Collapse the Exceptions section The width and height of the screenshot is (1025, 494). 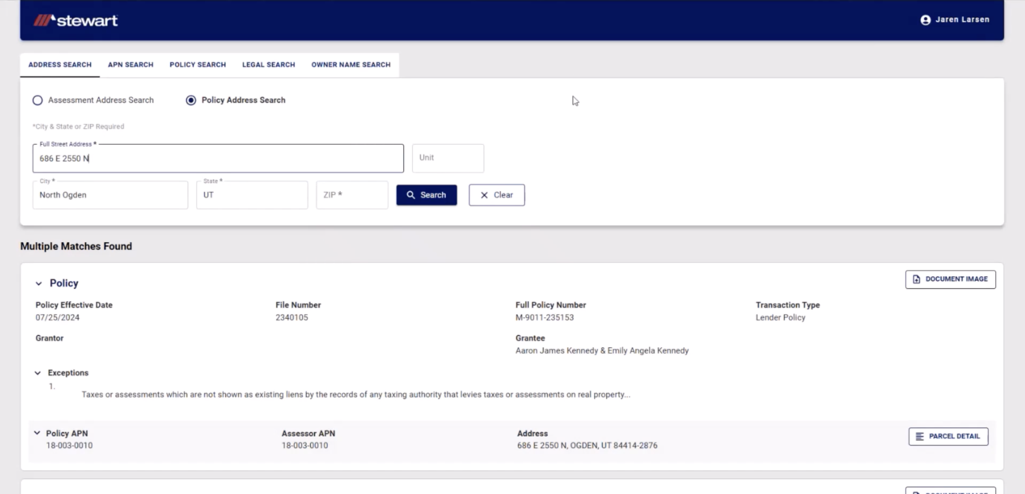[x=38, y=373]
